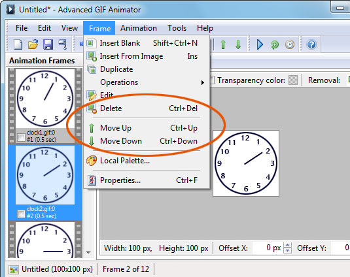Decrease Offset X with the down stepper

click(287, 250)
